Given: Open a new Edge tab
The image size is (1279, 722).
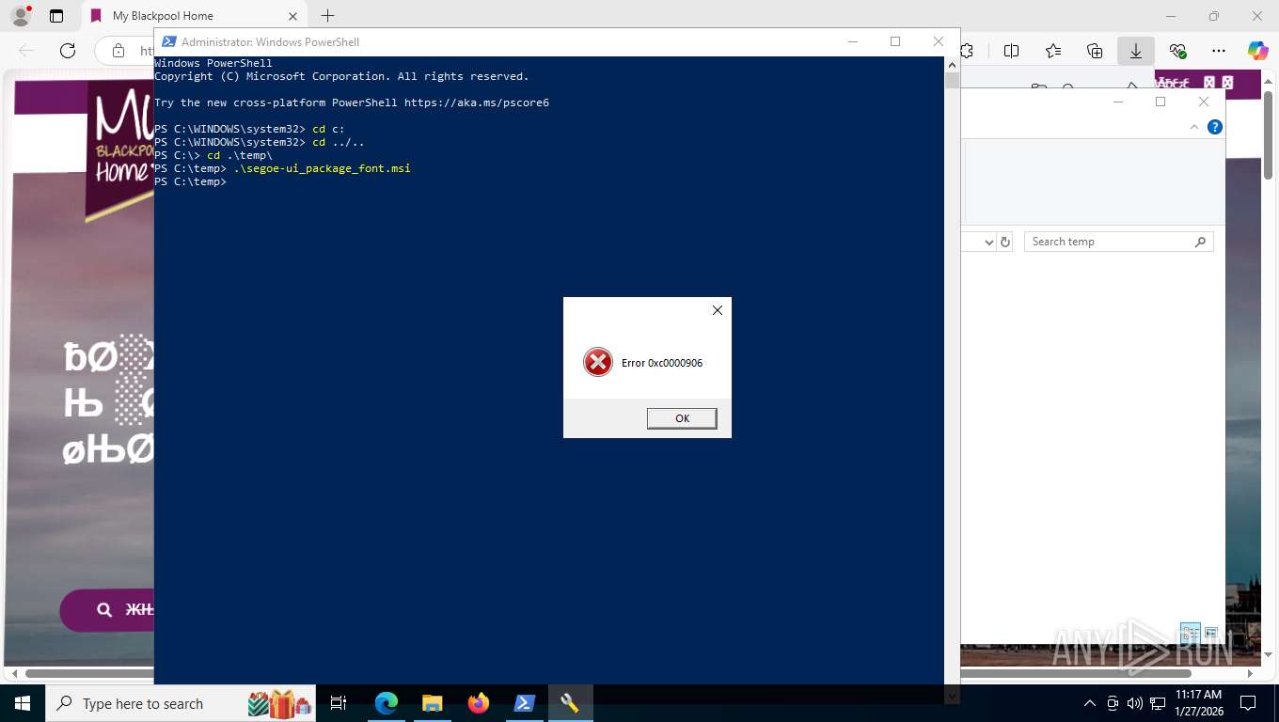Looking at the screenshot, I should pyautogui.click(x=327, y=16).
